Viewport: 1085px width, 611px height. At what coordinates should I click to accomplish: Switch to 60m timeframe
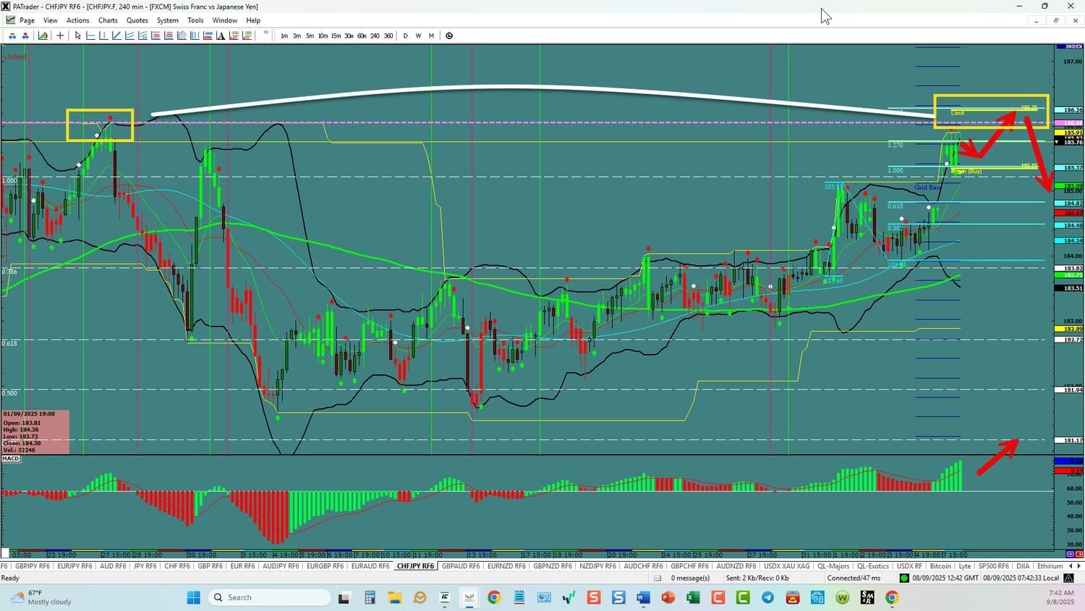tap(362, 35)
